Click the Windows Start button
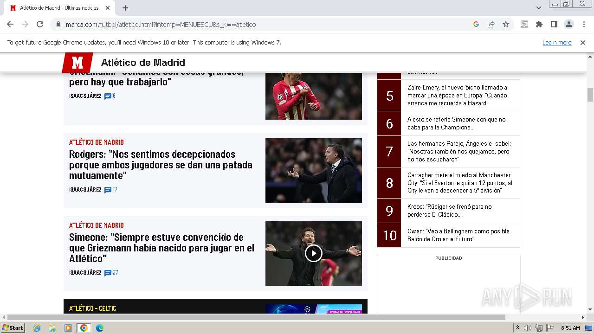 click(13, 328)
